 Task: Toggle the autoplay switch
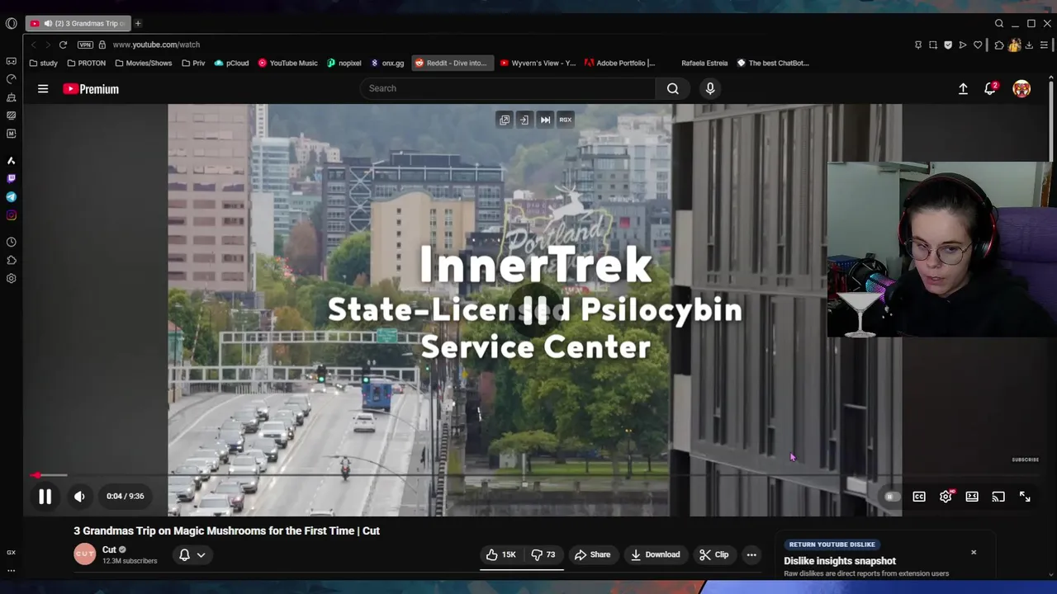[891, 497]
